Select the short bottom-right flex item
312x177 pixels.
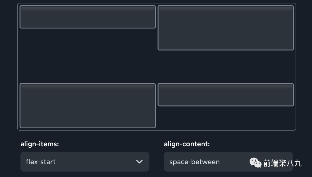pyautogui.click(x=226, y=95)
